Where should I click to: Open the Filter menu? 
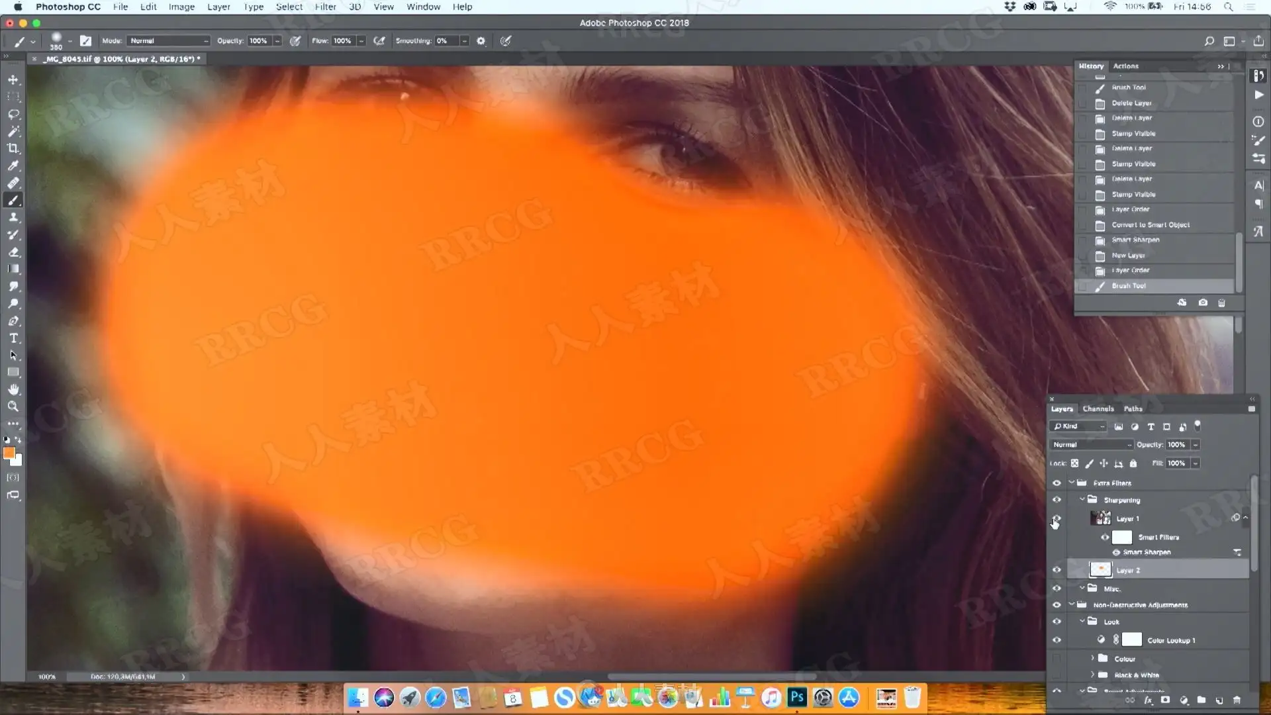coord(325,7)
